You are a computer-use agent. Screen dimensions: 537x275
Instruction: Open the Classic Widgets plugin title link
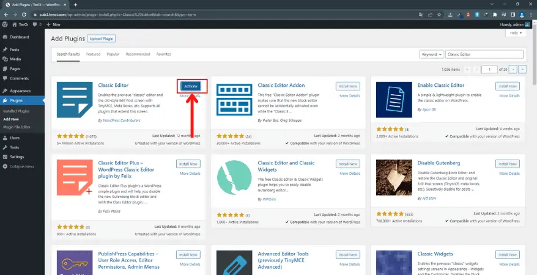coord(435,254)
